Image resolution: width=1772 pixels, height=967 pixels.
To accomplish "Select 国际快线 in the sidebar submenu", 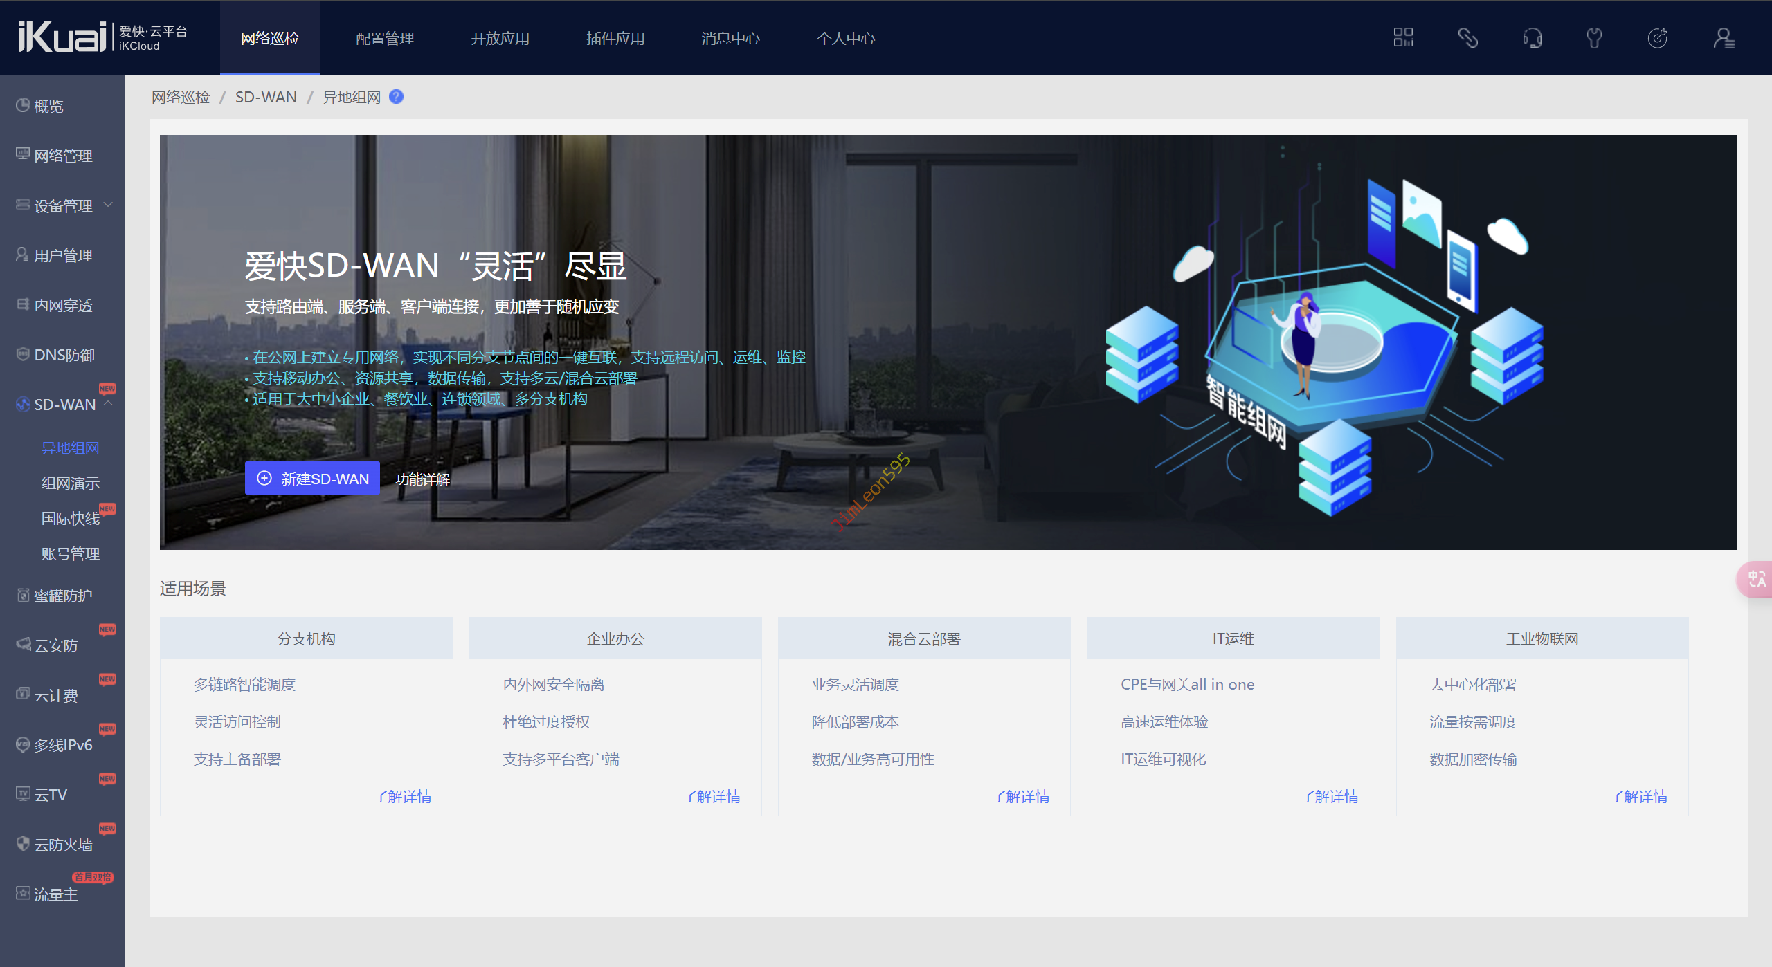I will (x=71, y=519).
